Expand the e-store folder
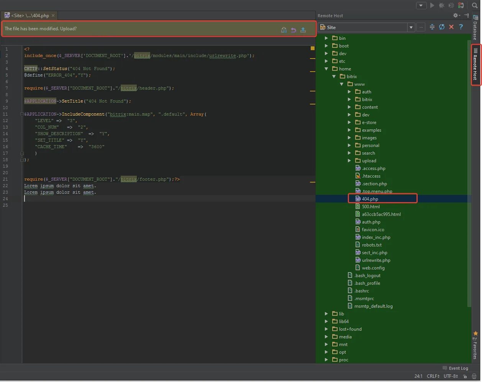Viewport: 482px width, 382px height. 349,122
